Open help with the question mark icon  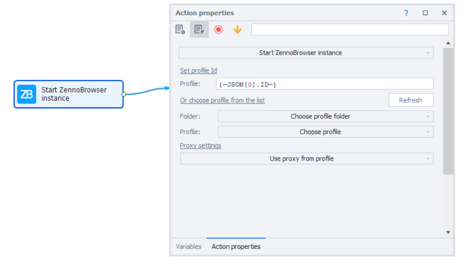coord(406,13)
